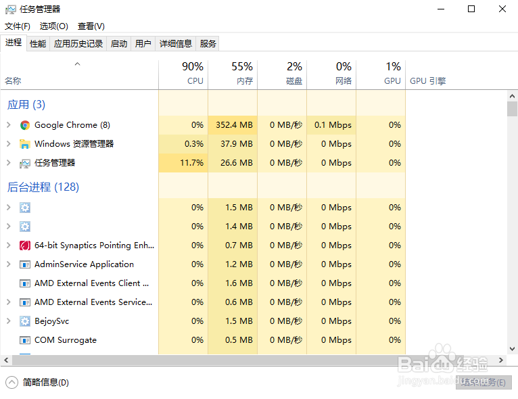Select the 进程 tab

point(14,43)
